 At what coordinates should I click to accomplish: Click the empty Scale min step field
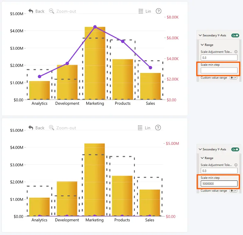(219, 71)
